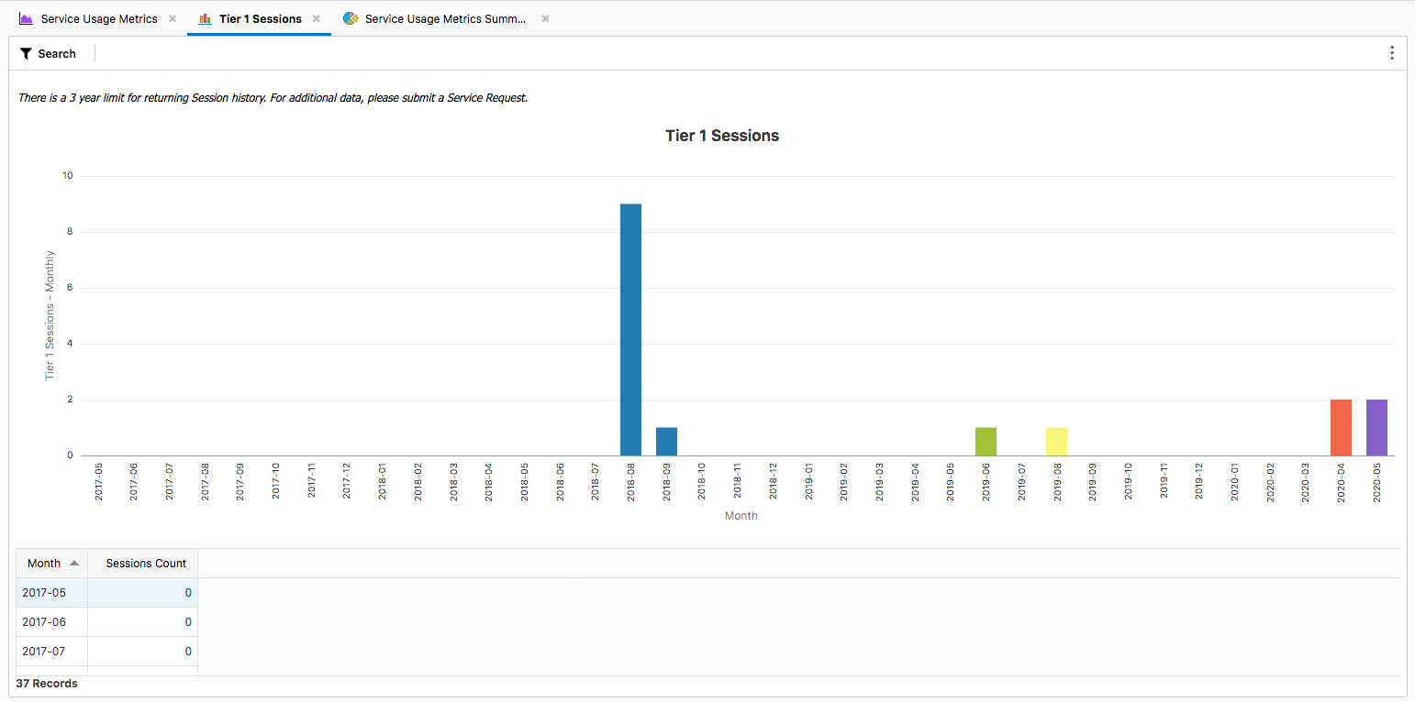The height and width of the screenshot is (702, 1415).
Task: Close the Service Usage Metrics Summary tab
Action: click(545, 18)
